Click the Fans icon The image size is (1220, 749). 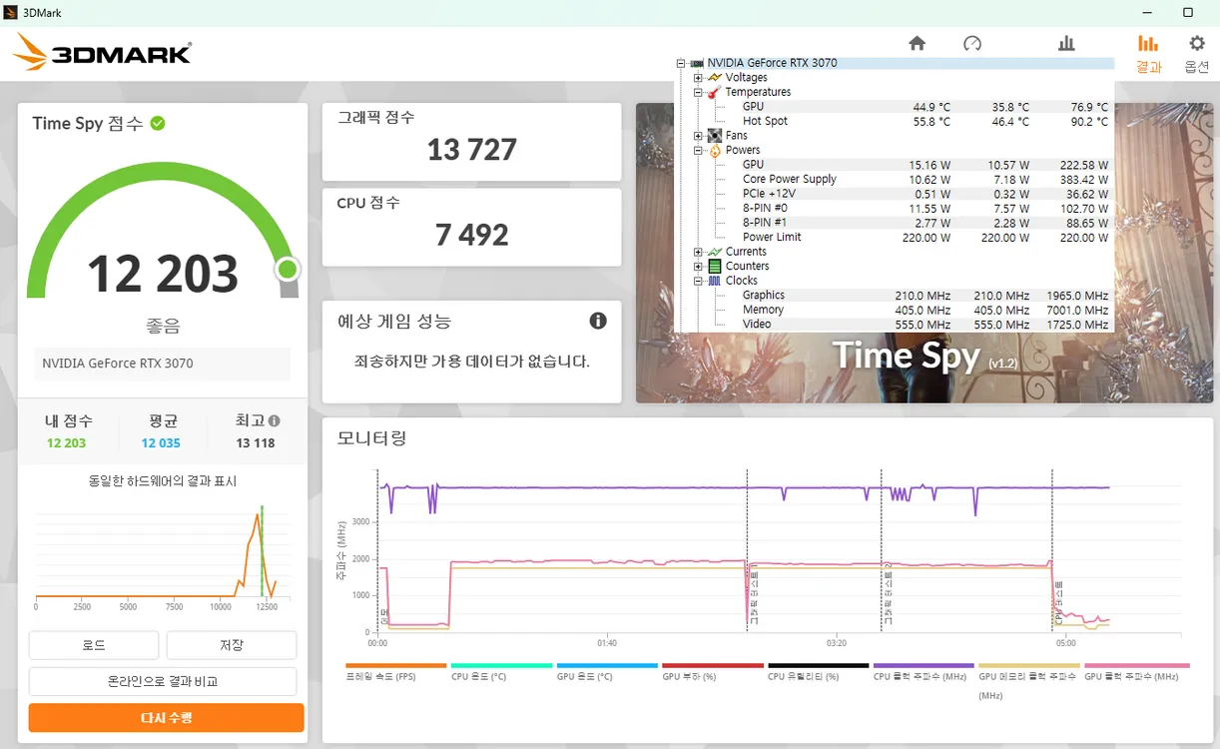pos(715,136)
